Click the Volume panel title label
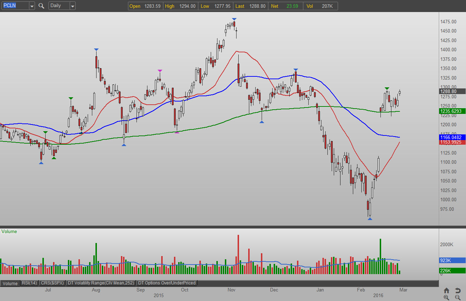This screenshot has height=301, width=466. [9, 232]
